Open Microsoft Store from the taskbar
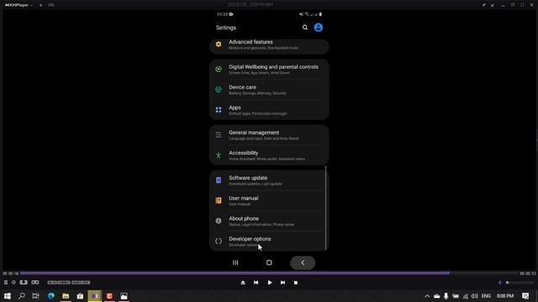The image size is (538, 302). [81, 296]
